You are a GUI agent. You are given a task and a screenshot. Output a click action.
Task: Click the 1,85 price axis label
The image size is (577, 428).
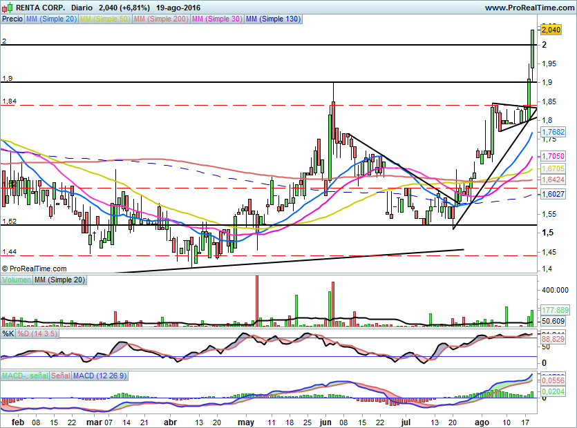click(549, 101)
